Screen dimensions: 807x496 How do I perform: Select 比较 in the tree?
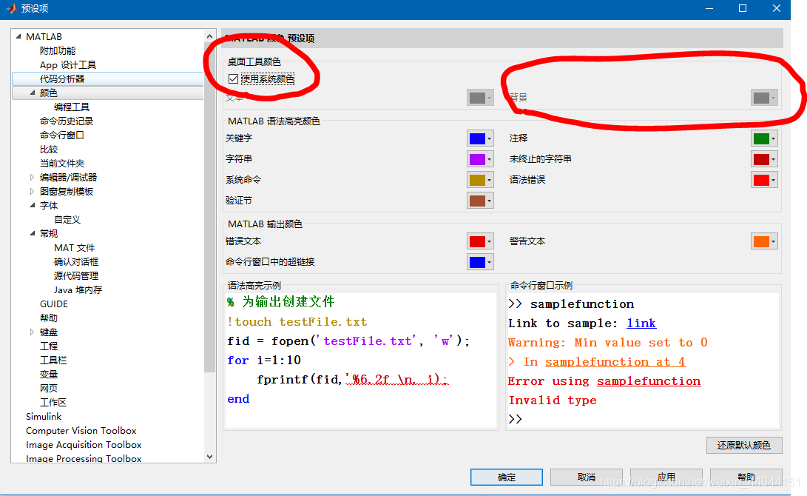[x=49, y=150]
